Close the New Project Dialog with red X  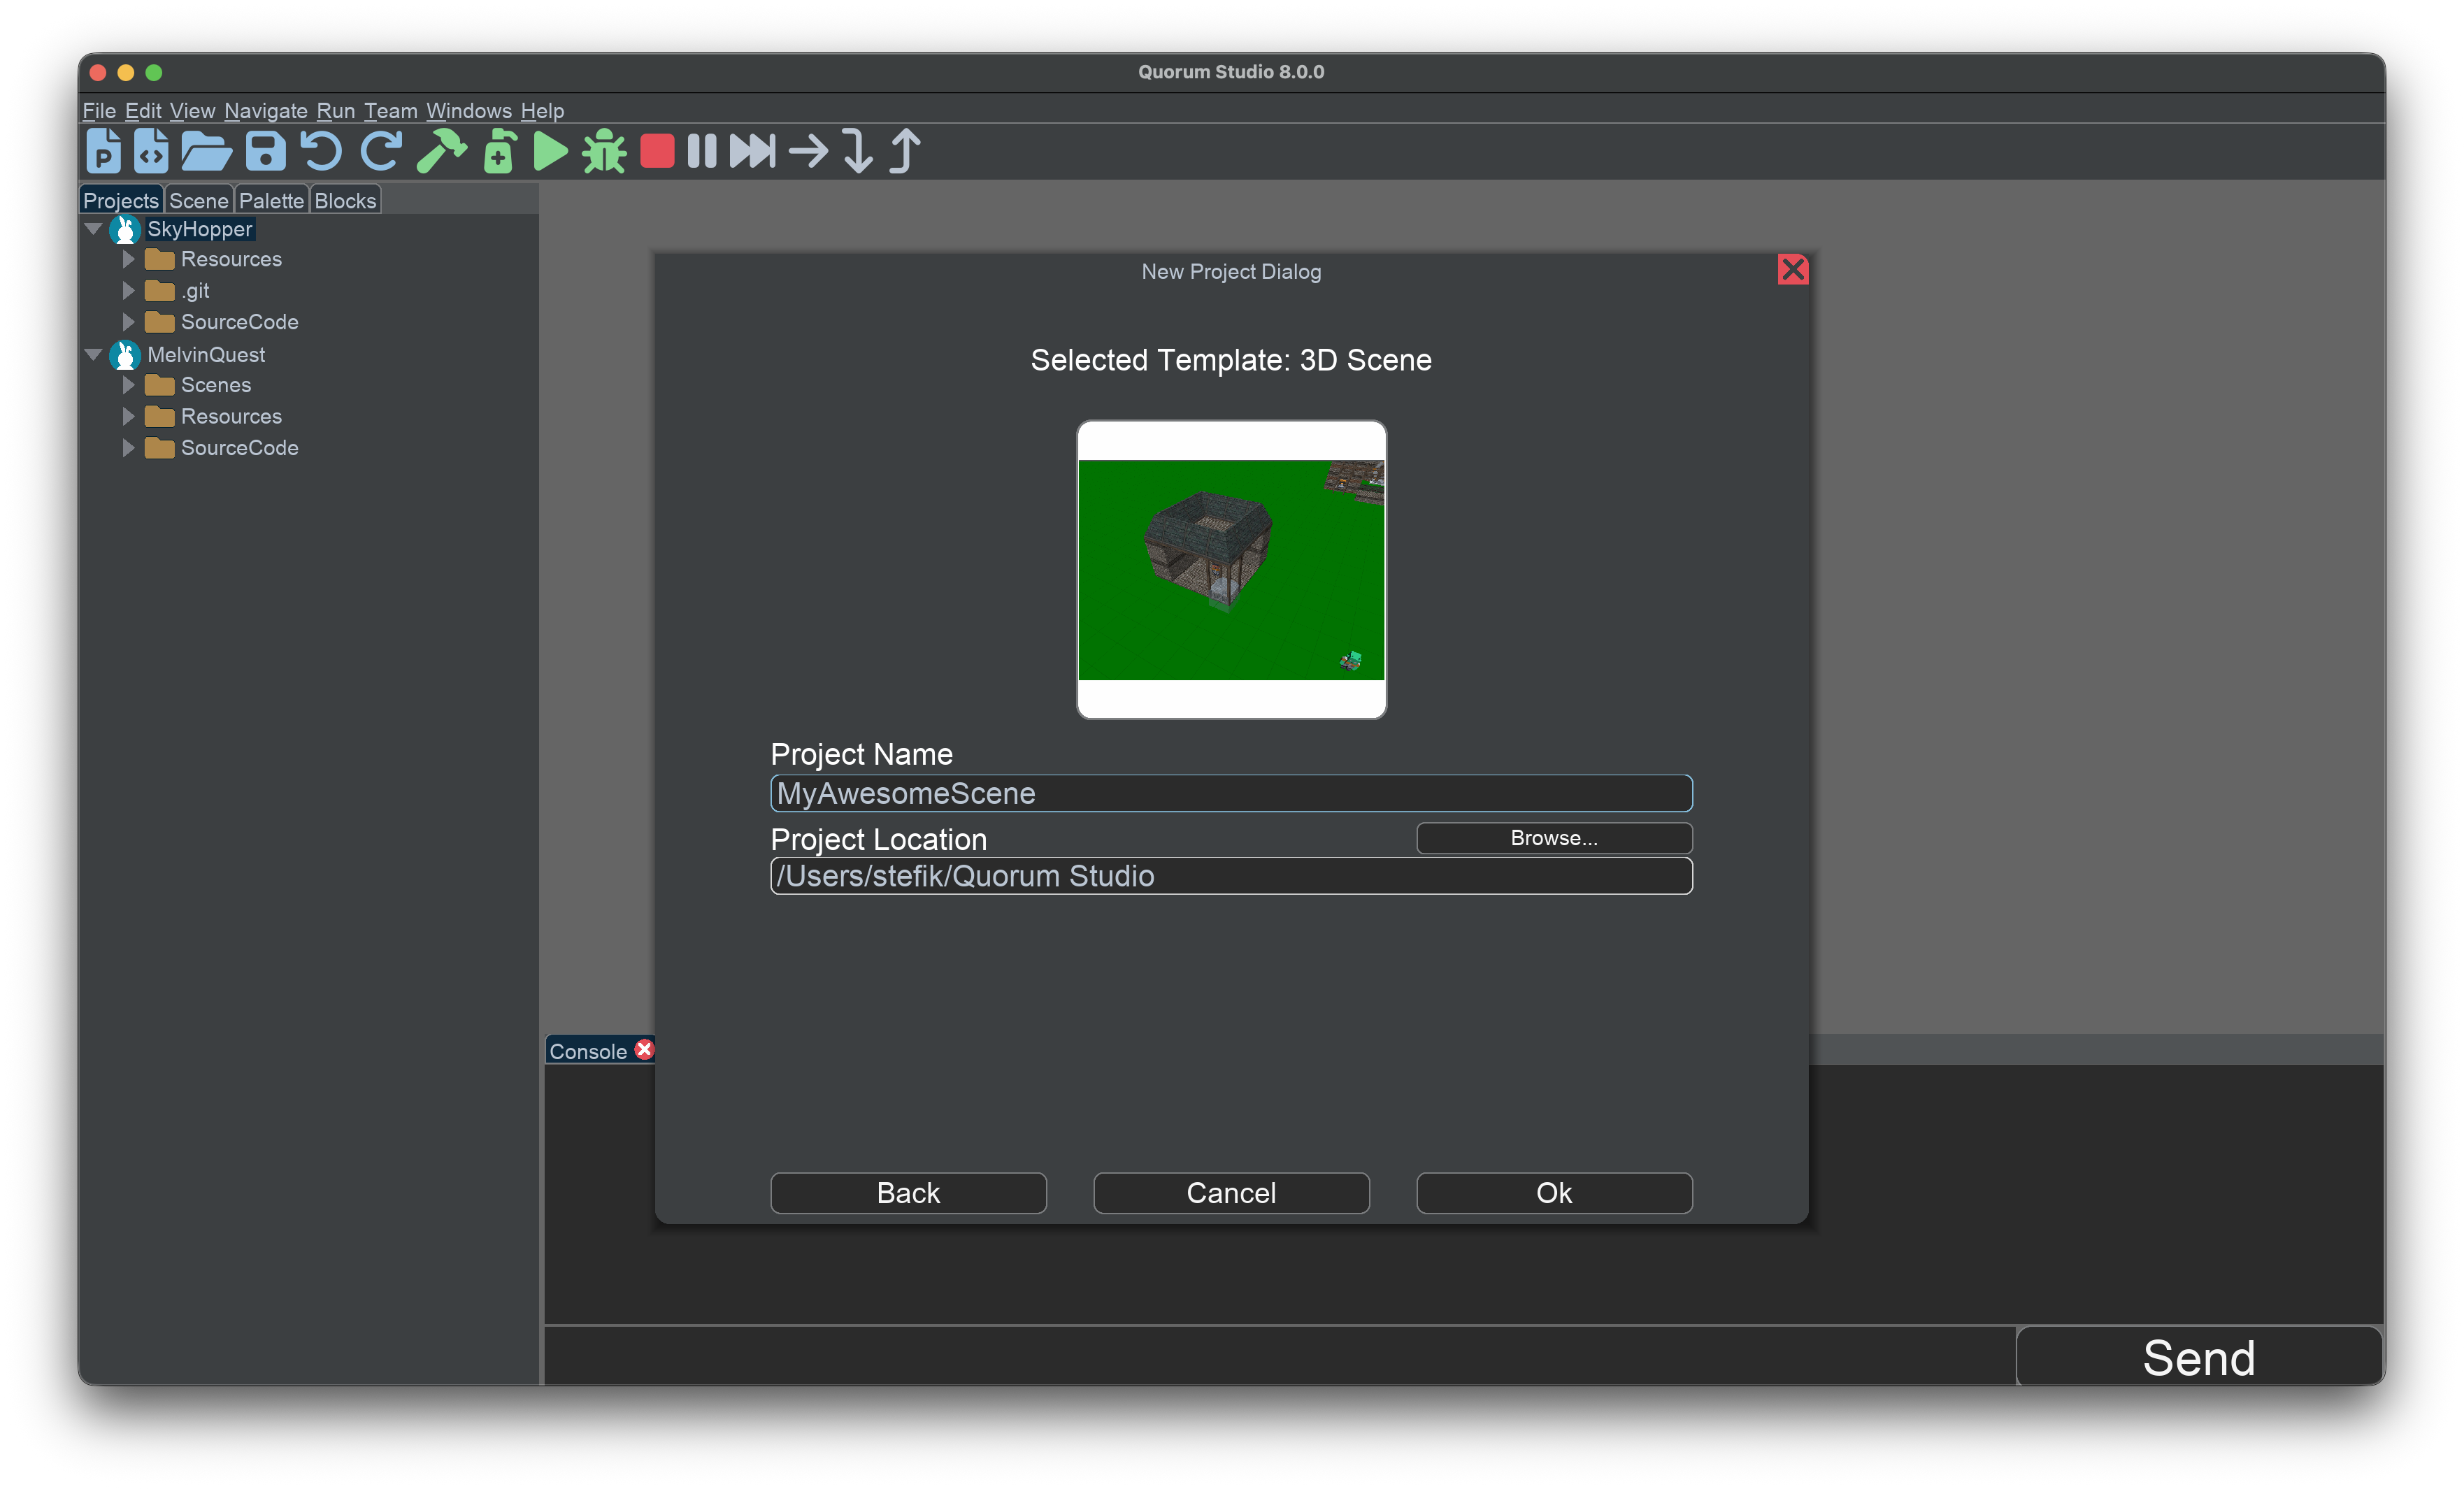1792,269
